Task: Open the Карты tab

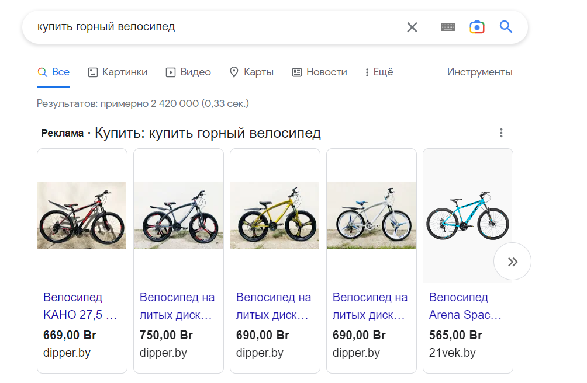Action: click(x=251, y=72)
